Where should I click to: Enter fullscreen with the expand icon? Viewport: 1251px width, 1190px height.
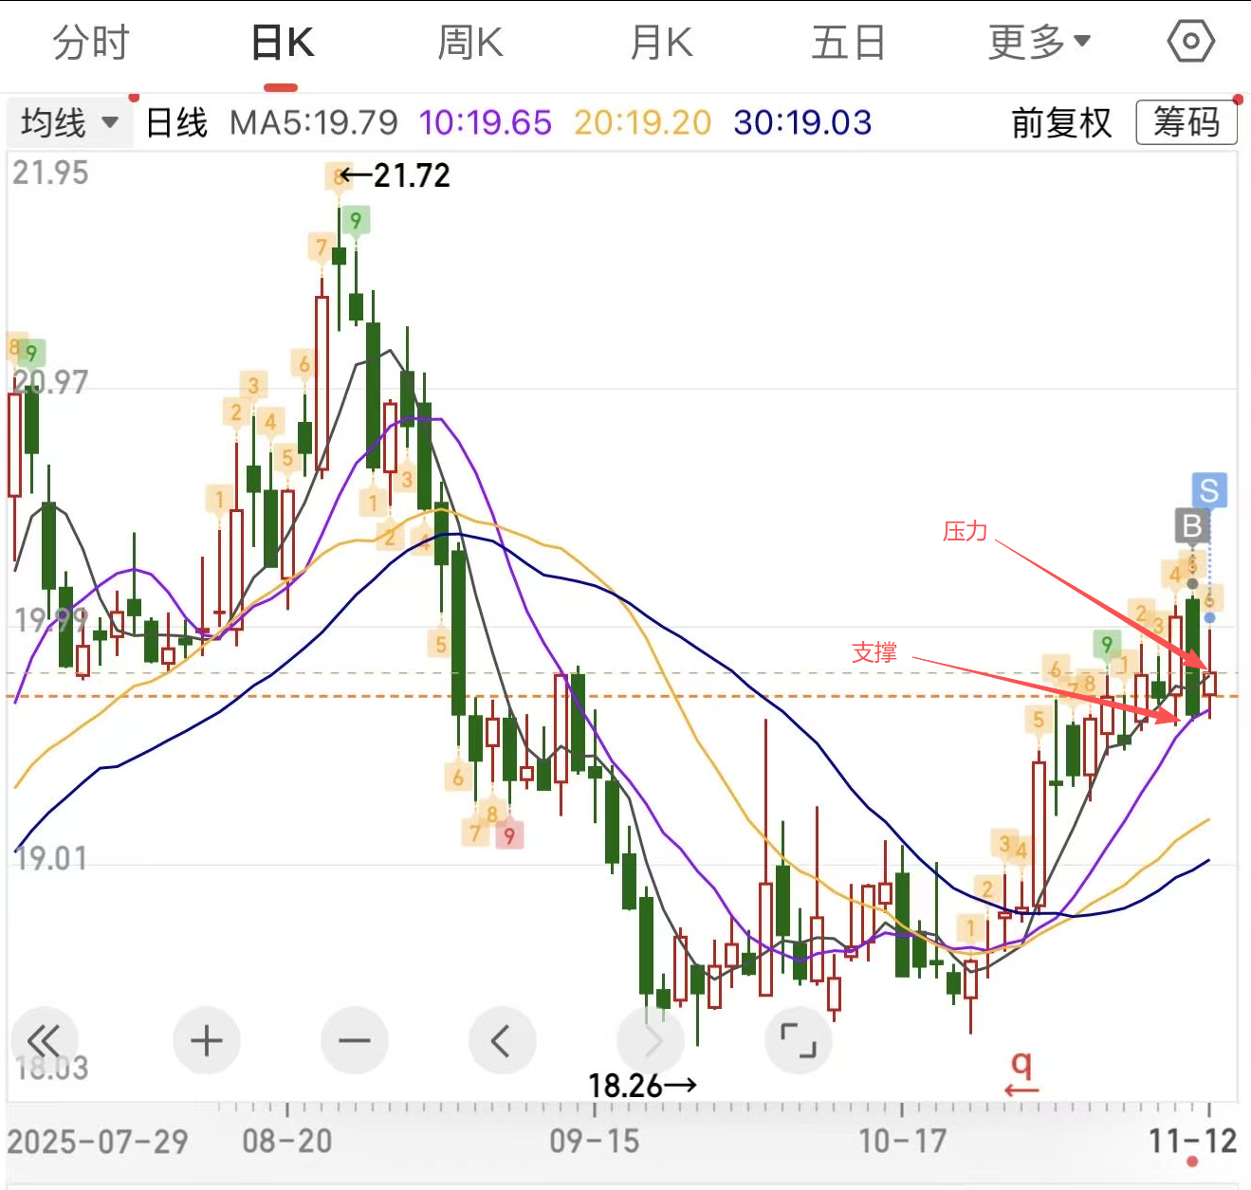coord(798,1040)
